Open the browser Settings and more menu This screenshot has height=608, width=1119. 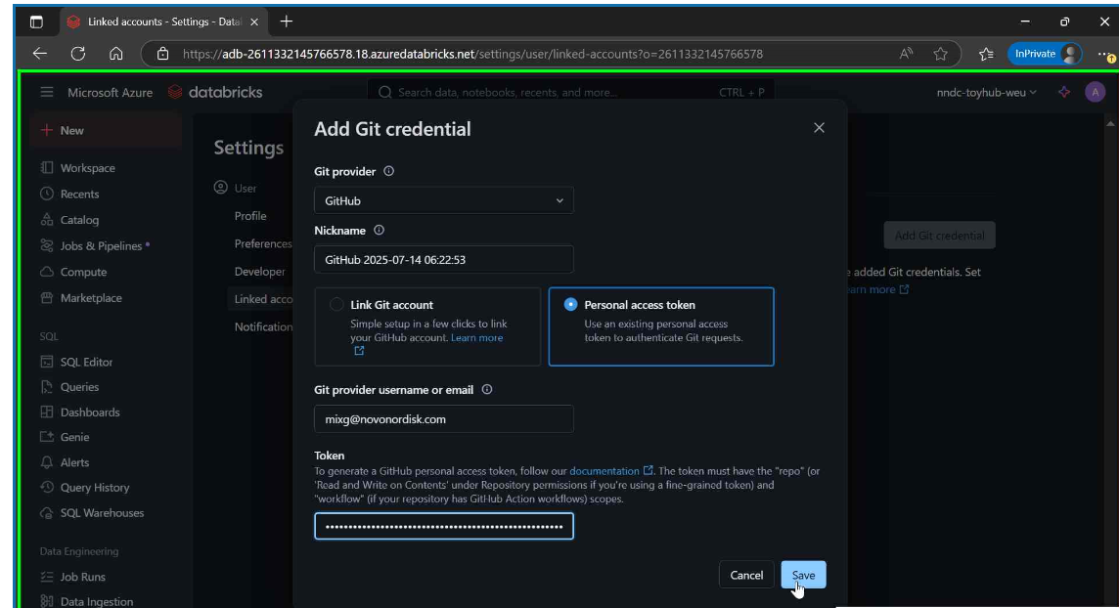click(1104, 54)
